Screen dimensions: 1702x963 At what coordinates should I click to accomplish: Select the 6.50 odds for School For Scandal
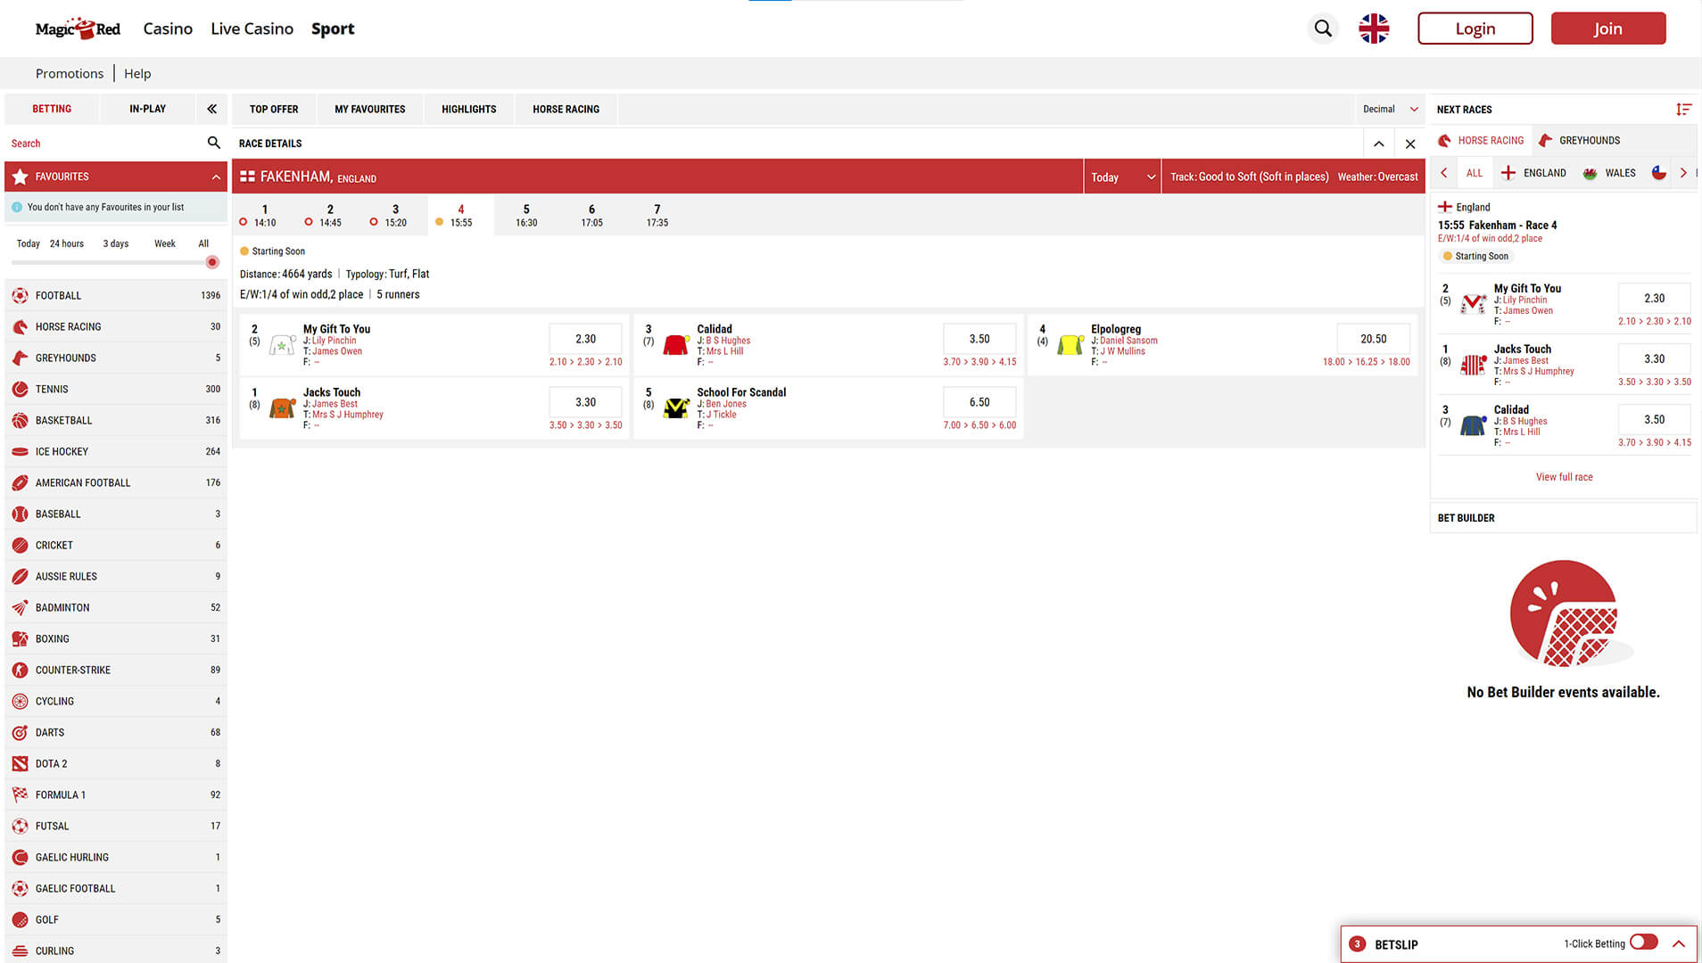979,402
